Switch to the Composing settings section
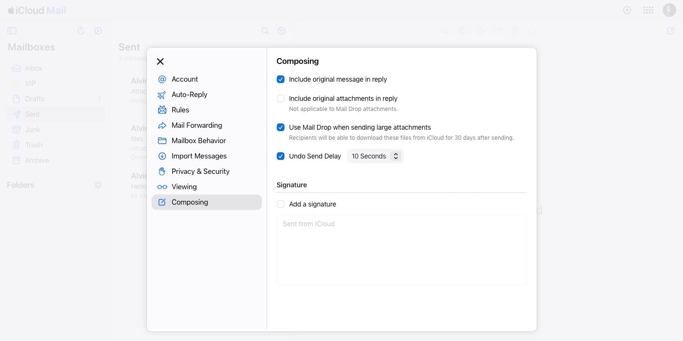Viewport: 683px width, 341px height. pos(190,202)
